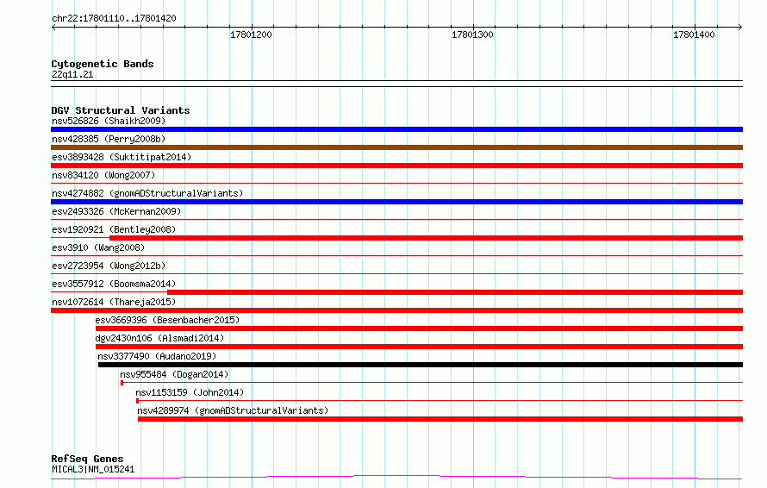Select the Cytogenetic Bands track title
Screen dimensions: 767x488
103,64
